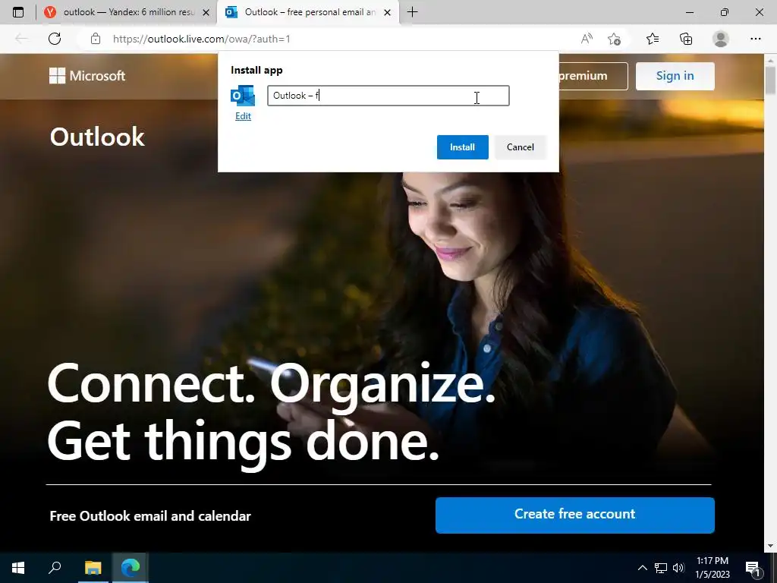
Task: Click the 'Free Outlook email and calendar' text
Action: (150, 516)
